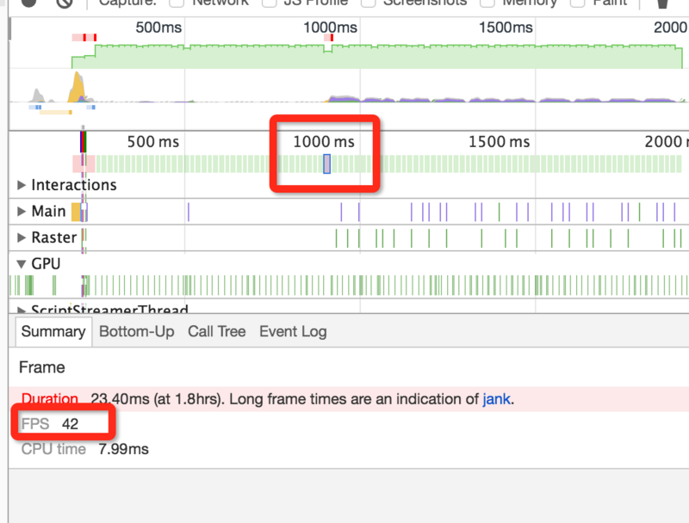The height and width of the screenshot is (523, 689).
Task: Click the red long-frame marker near 1000ms in overview
Action: 329,38
